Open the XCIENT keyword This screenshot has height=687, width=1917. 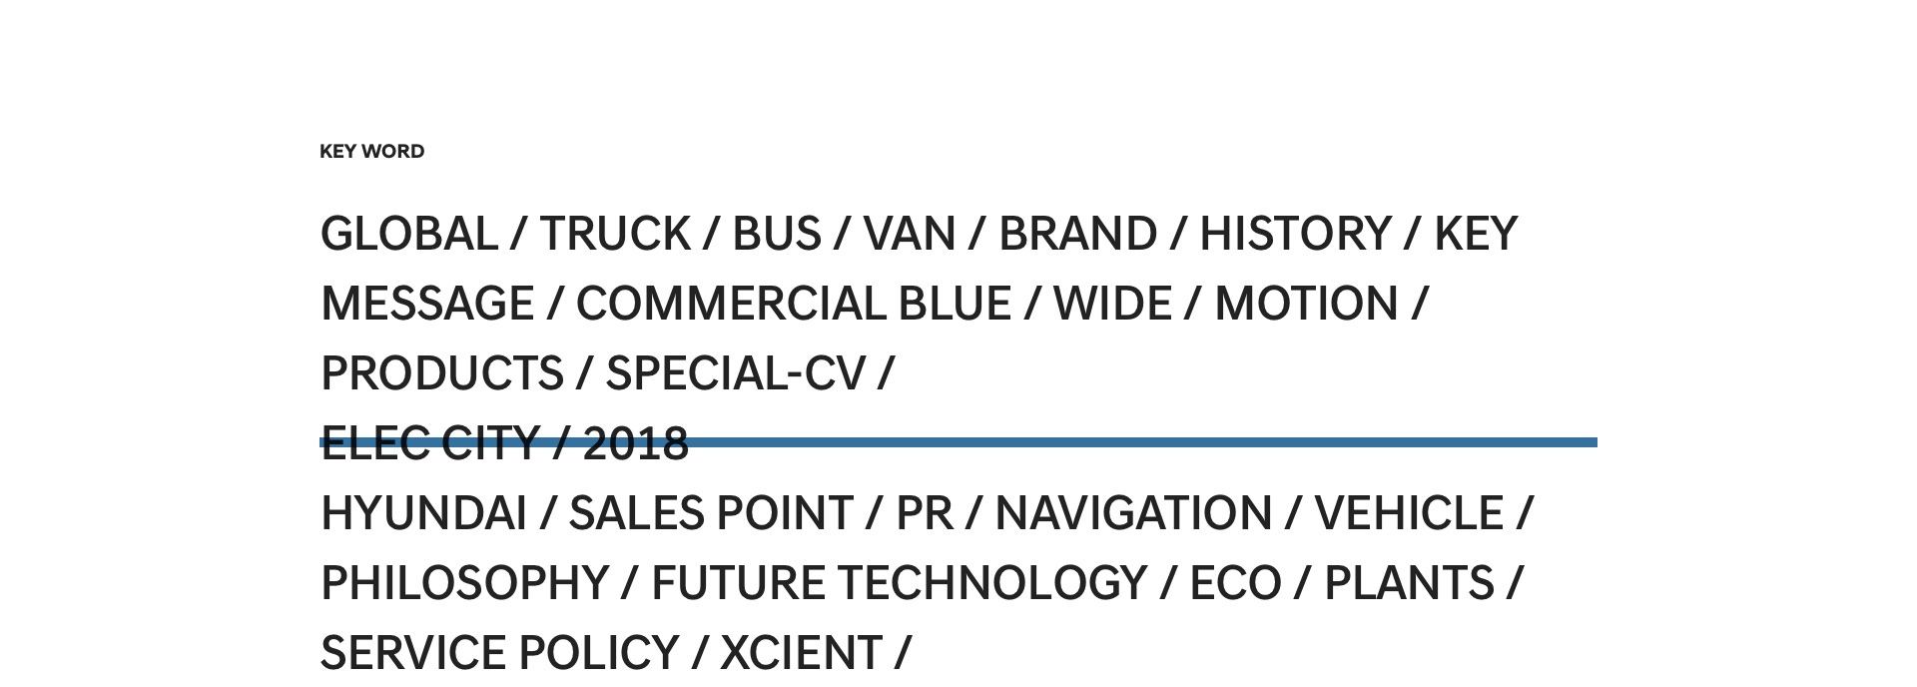(x=801, y=654)
